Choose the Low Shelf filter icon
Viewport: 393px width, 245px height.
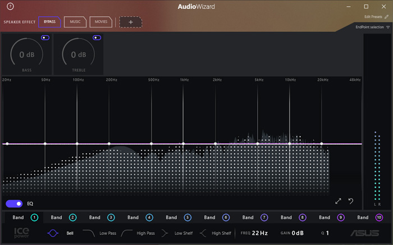164,233
